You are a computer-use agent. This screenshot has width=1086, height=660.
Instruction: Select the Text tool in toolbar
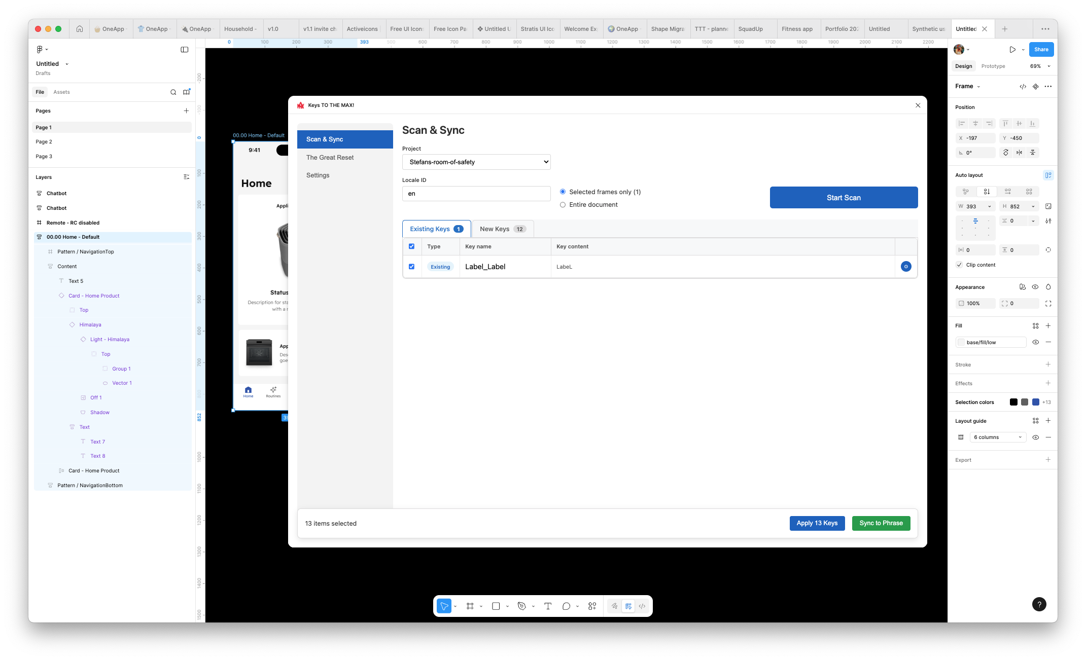[x=548, y=606]
